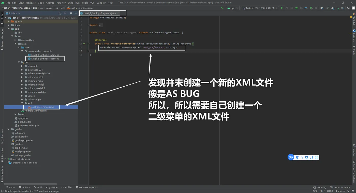Image resolution: width=356 pixels, height=193 pixels.
Task: Open the Project Structure icon
Action: (x=322, y=8)
